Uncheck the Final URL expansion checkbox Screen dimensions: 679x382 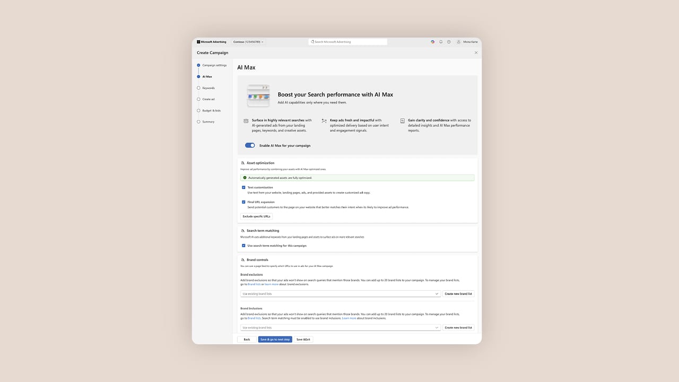click(243, 202)
